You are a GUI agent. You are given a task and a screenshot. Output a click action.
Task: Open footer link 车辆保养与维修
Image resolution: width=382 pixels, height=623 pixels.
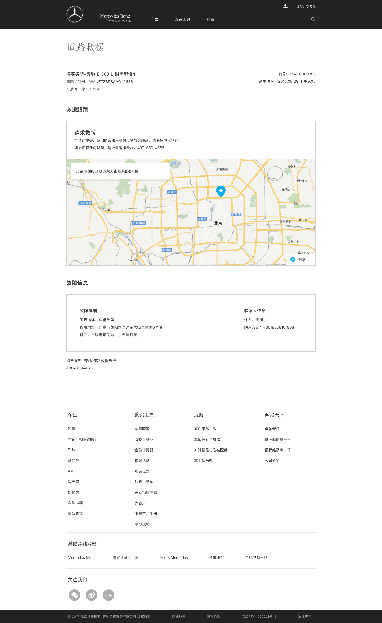point(207,439)
